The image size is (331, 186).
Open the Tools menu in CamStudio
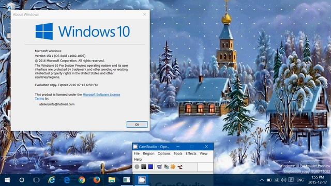[x=178, y=153]
